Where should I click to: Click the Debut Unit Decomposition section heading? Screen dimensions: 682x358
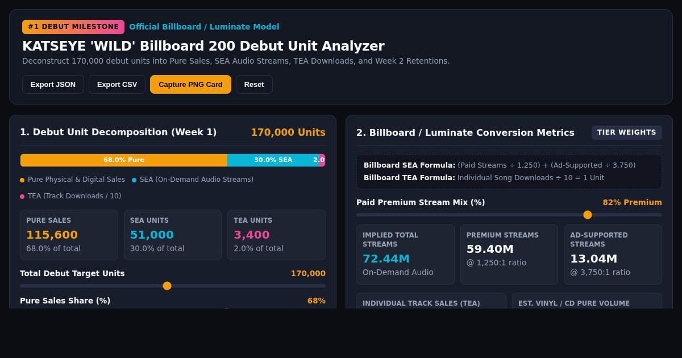tap(118, 132)
